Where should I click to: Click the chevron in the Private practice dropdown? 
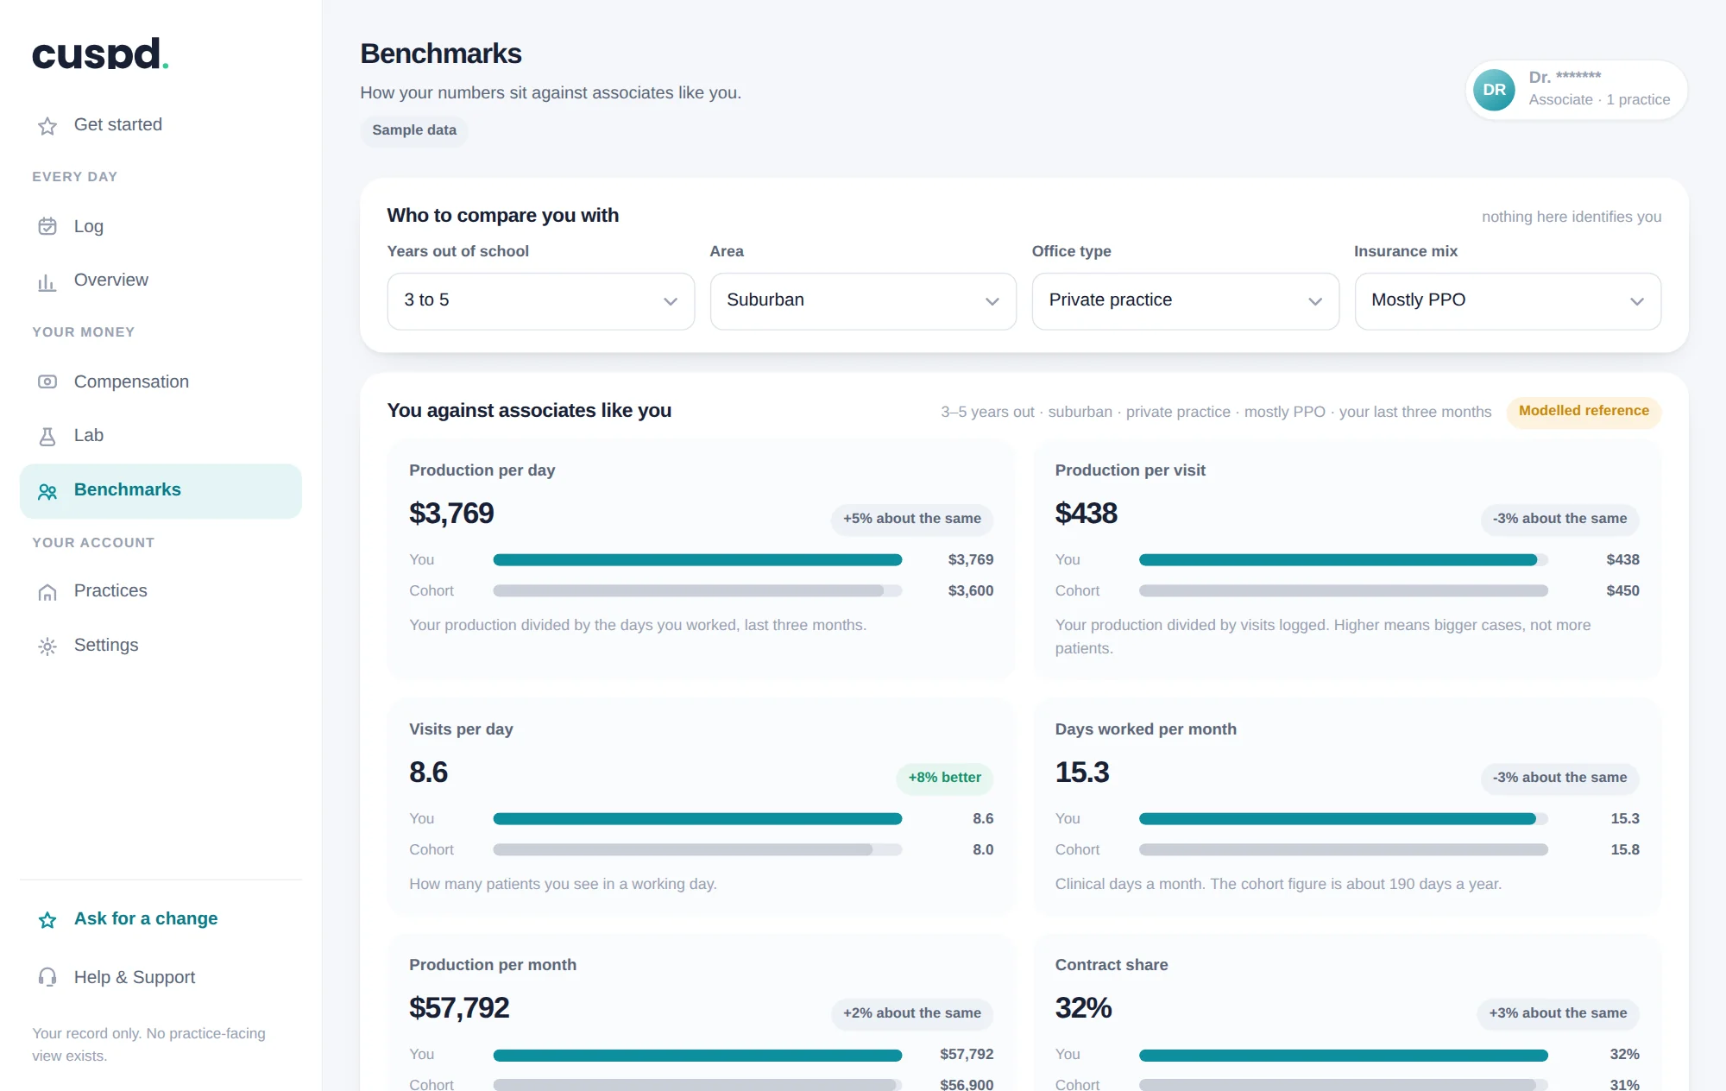click(x=1315, y=301)
